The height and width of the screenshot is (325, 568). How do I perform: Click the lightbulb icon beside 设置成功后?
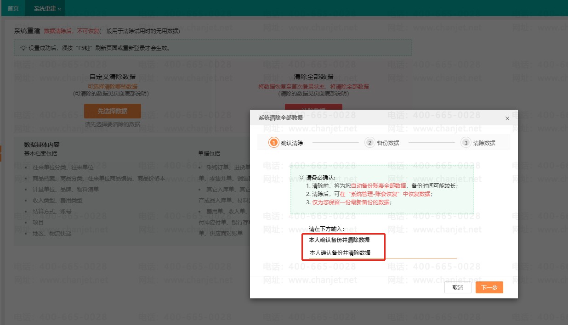tap(23, 47)
